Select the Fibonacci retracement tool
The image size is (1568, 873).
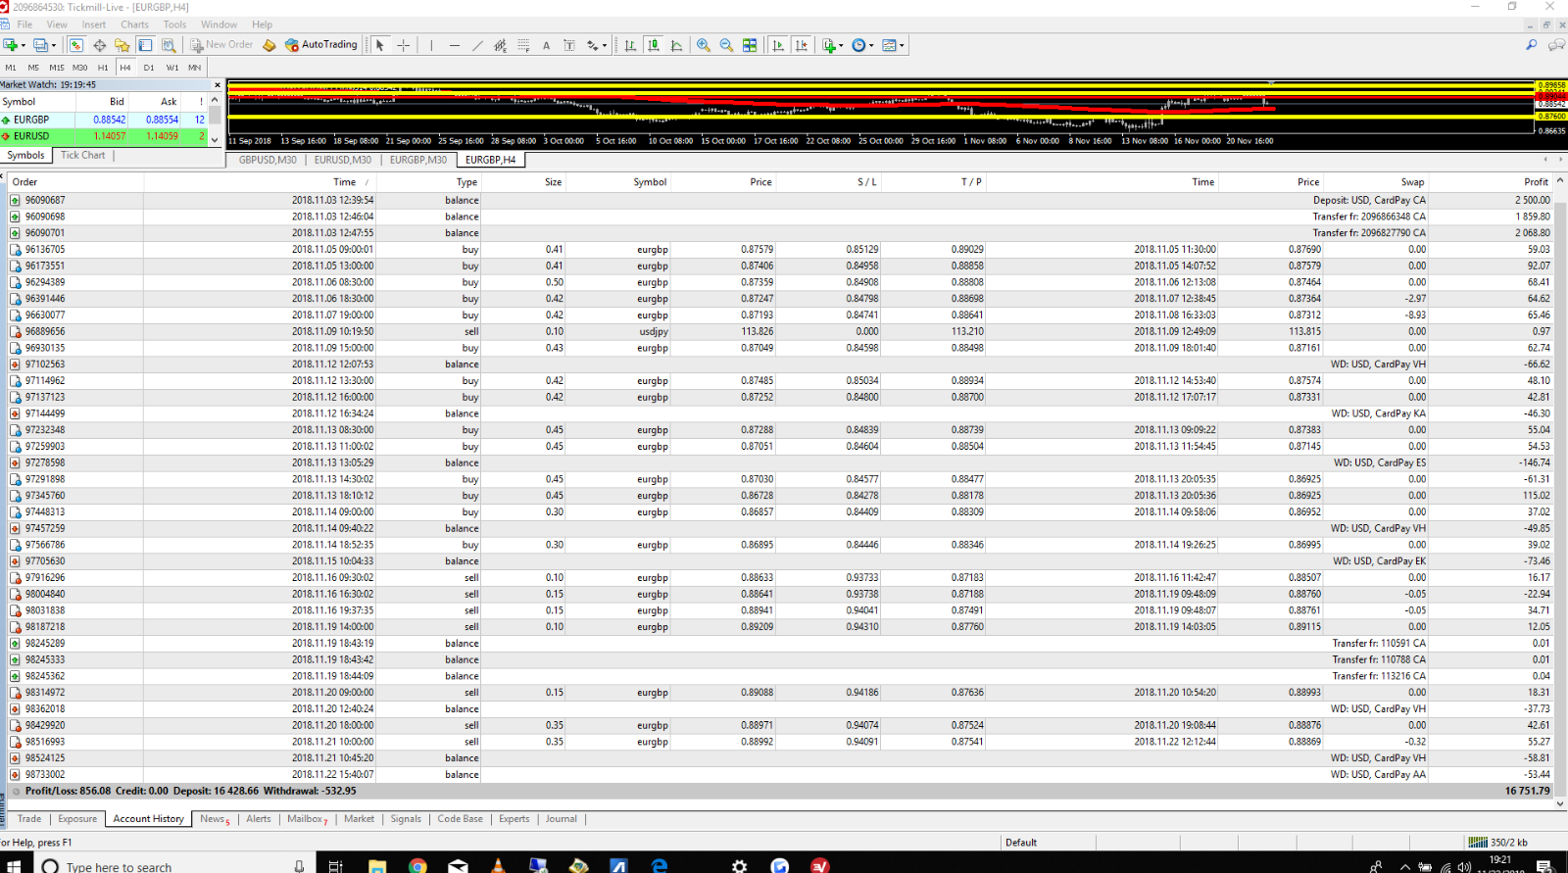pos(523,45)
